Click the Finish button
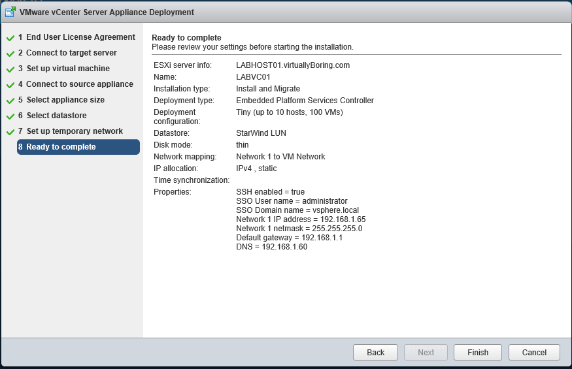This screenshot has height=369, width=572. (477, 352)
